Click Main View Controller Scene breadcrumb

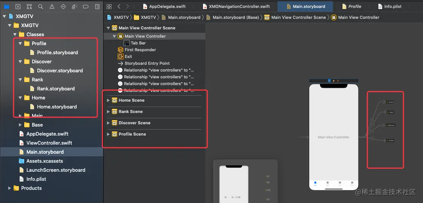click(295, 17)
